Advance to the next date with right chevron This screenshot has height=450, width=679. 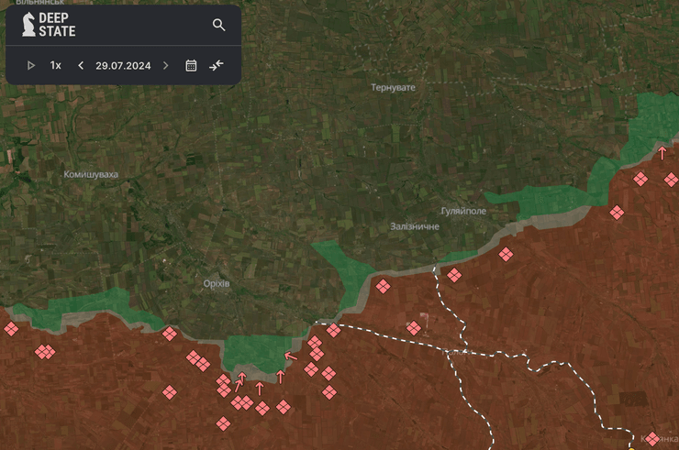pyautogui.click(x=165, y=65)
